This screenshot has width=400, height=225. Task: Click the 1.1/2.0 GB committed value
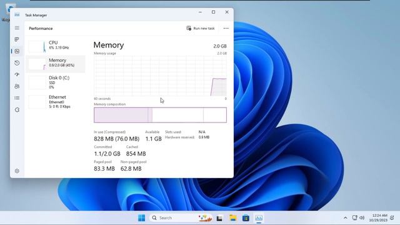click(107, 154)
